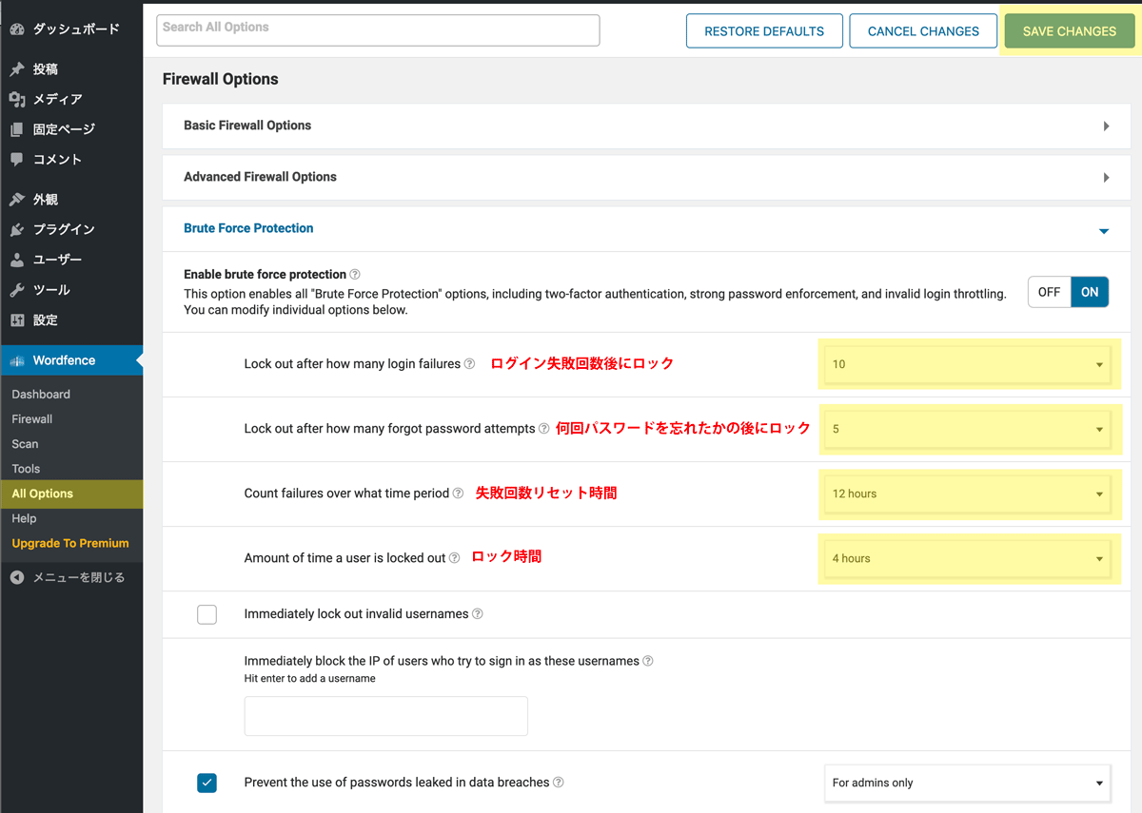This screenshot has height=813, width=1142.
Task: Open lockout duration dropdown showing 4 hours
Action: pos(968,558)
